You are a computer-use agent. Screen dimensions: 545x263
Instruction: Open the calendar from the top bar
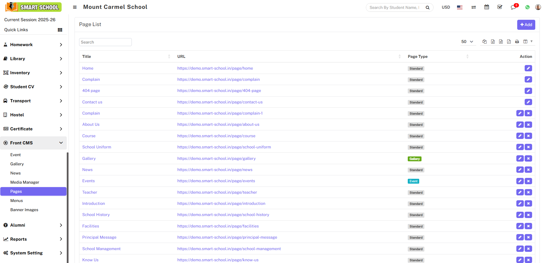coord(487,7)
